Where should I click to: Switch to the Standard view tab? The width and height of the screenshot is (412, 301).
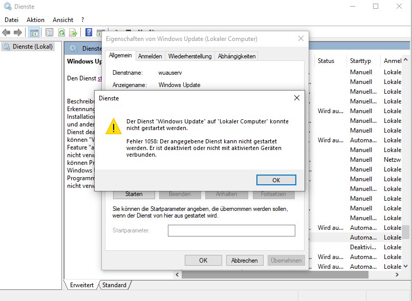coord(114,285)
